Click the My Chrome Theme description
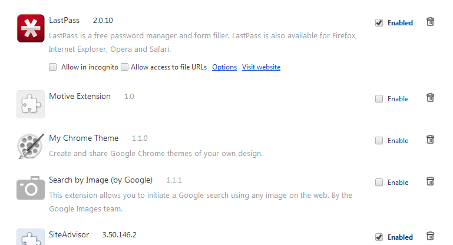This screenshot has width=453, height=245. click(x=156, y=153)
